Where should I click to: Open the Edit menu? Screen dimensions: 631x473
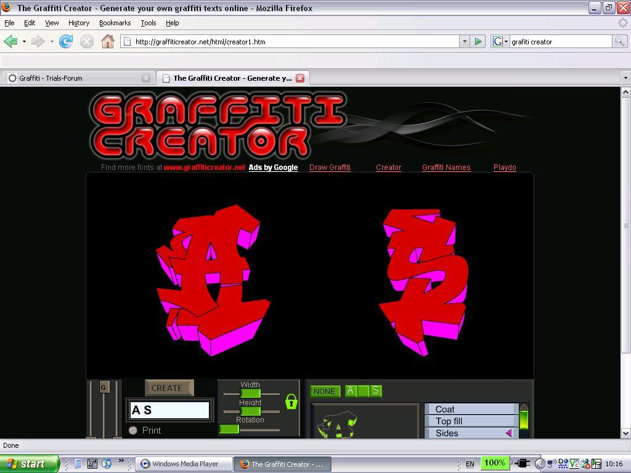point(30,23)
